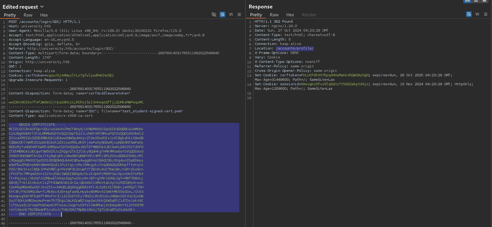The width and height of the screenshot is (492, 227).
Task: Click line number 24 in request gutter
Action: coord(3,125)
